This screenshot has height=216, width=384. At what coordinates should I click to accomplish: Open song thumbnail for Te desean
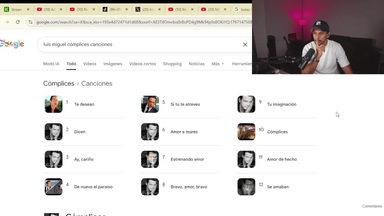tap(54, 104)
